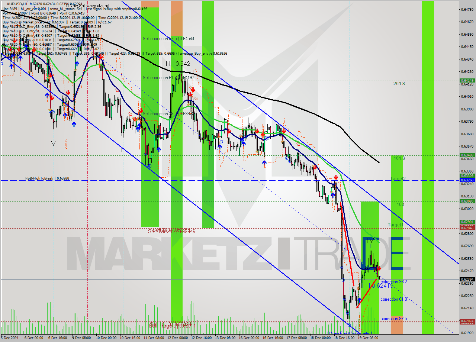Click the 0.64010 price axis value
This screenshot has height=342, width=476.
pos(467,96)
